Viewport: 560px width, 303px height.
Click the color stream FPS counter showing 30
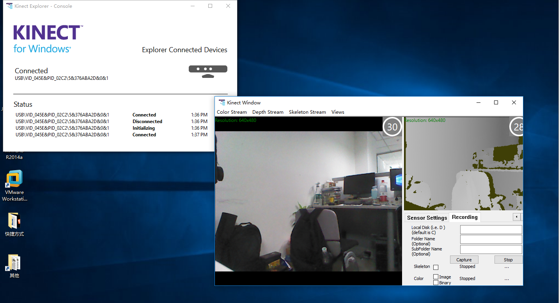(x=392, y=127)
